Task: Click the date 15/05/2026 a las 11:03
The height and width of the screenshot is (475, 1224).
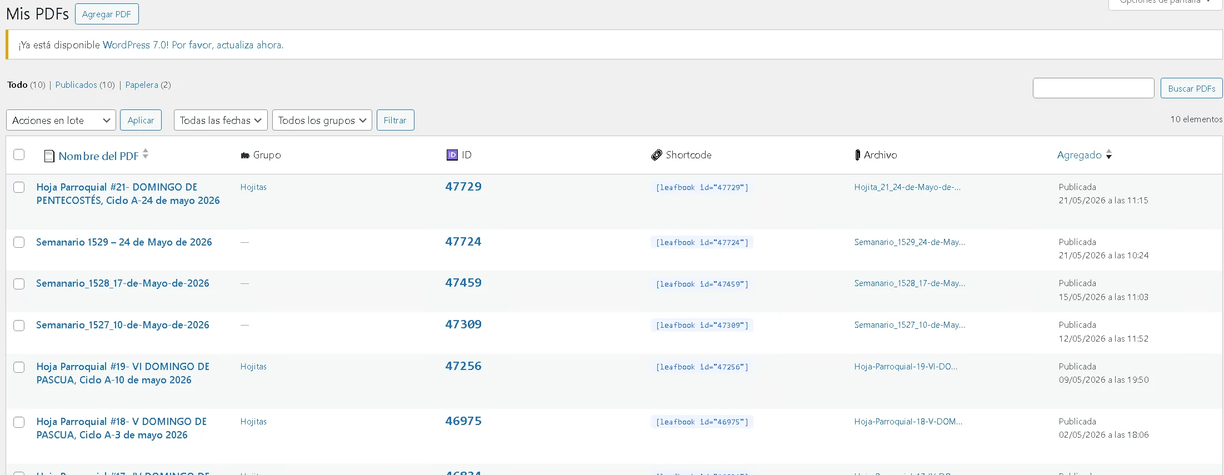Action: [x=1103, y=297]
